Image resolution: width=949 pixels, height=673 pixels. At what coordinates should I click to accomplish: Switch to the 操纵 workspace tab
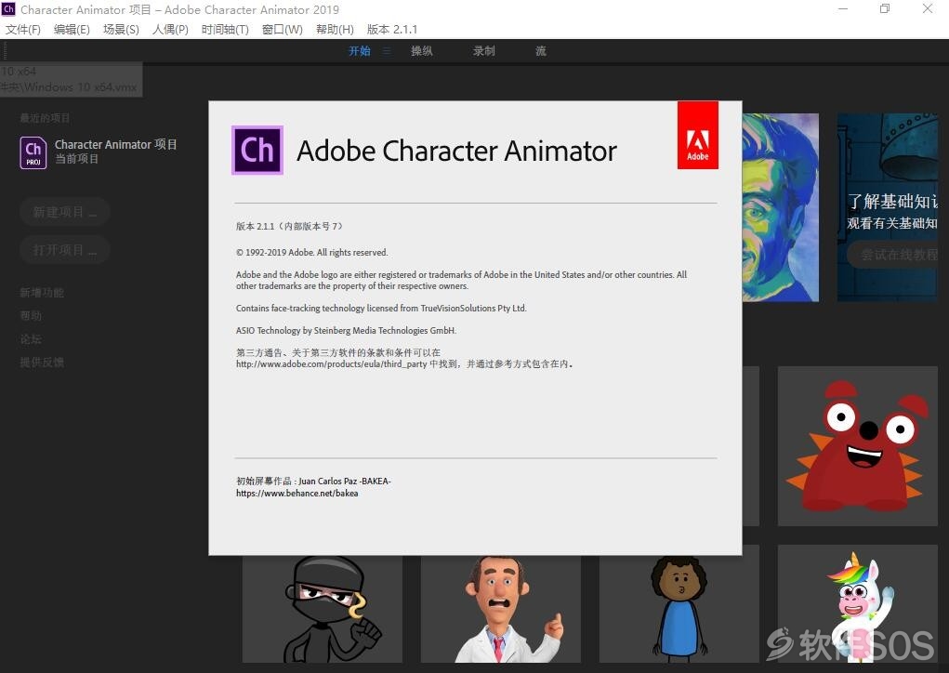[x=422, y=51]
